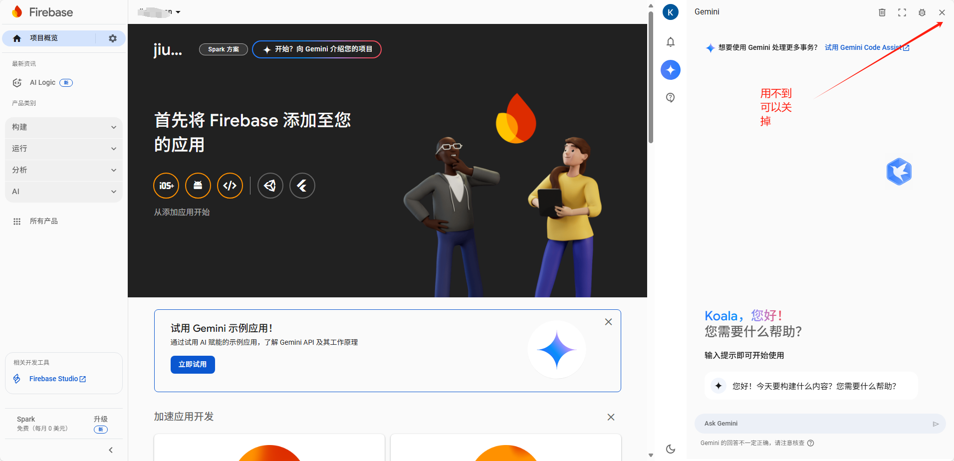Add an Android app via robot icon

pos(198,186)
